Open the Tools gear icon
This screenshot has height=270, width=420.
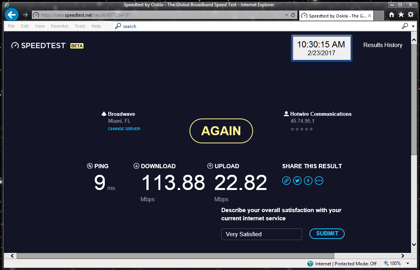[411, 15]
